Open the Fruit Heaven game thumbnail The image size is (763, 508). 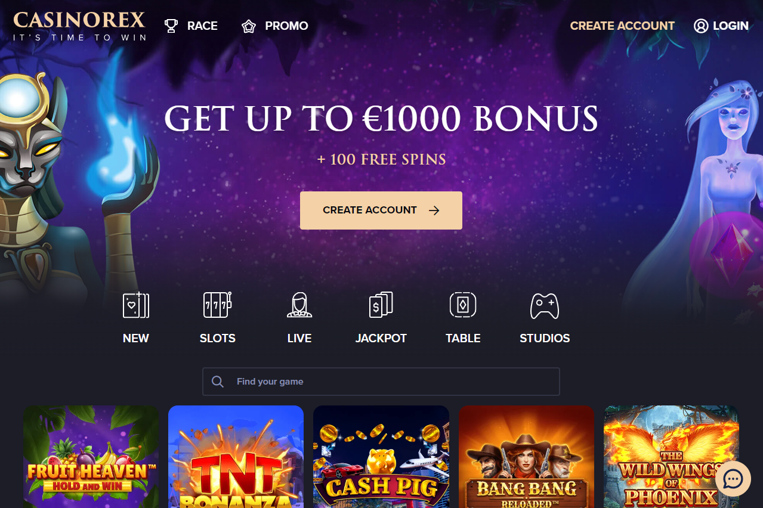point(91,457)
